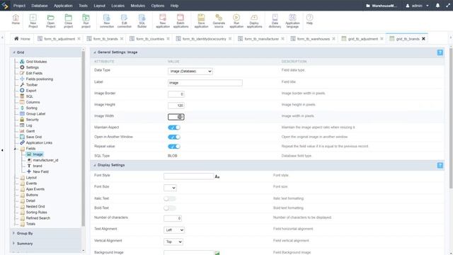
Task: Toggle the Maintain Aspect switch
Action: [174, 127]
